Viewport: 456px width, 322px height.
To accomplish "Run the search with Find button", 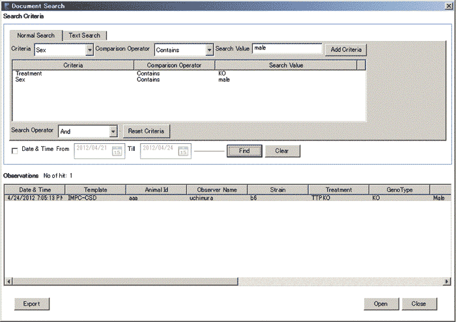I will tap(244, 151).
